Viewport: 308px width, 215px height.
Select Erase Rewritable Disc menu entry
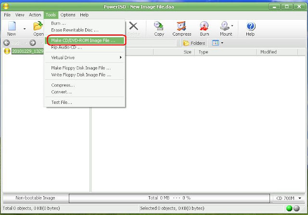(85, 30)
